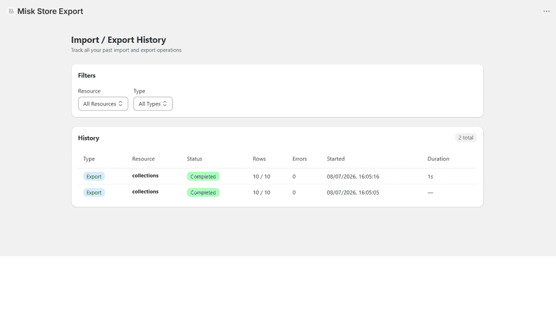The image size is (556, 313).
Task: Click the Duration column header
Action: pos(438,159)
